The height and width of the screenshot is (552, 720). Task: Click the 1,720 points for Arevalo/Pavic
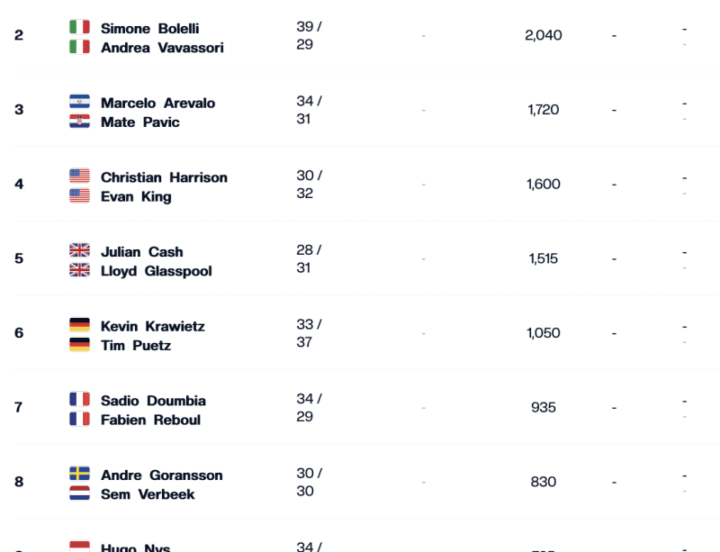(544, 110)
